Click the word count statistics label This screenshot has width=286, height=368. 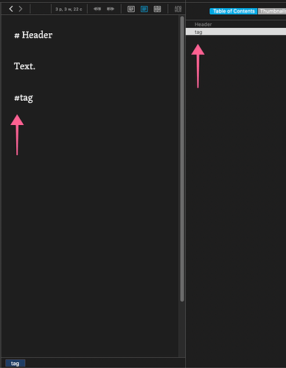coord(69,9)
